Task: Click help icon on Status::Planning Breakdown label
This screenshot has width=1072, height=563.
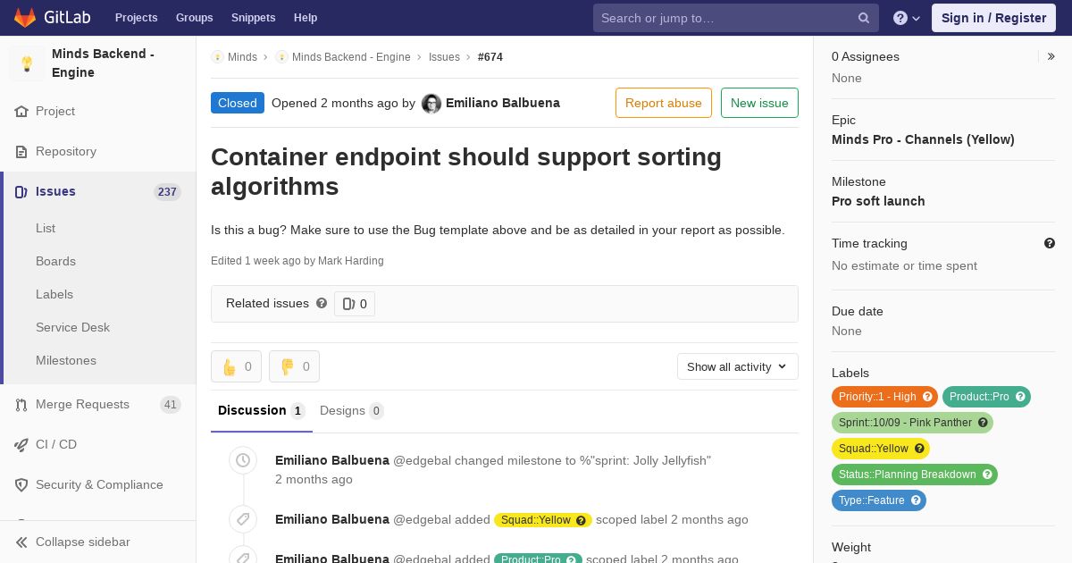Action: click(987, 475)
